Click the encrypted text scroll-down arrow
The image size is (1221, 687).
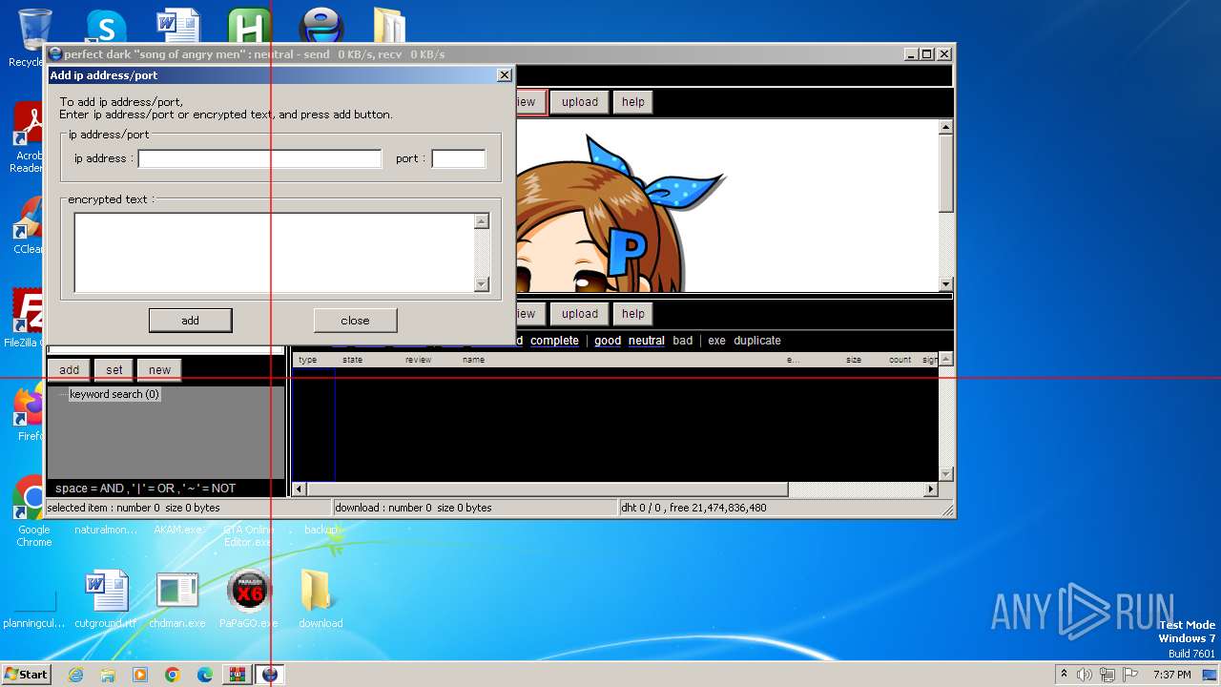(x=482, y=283)
